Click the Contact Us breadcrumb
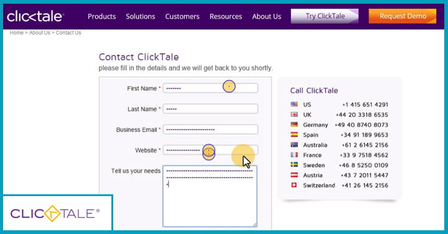 68,33
